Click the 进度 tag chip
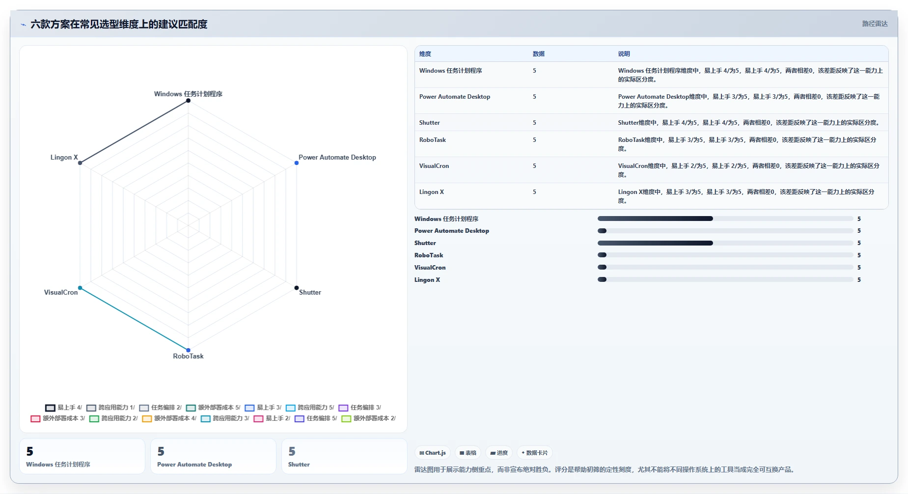Screen dimensions: 908x494 tap(499, 453)
